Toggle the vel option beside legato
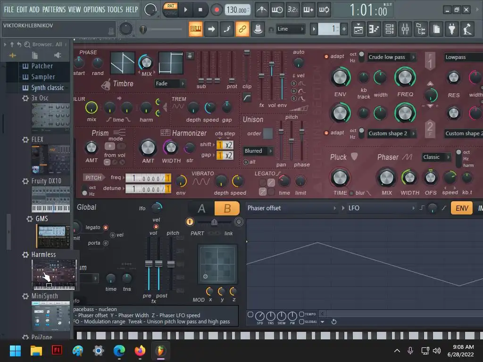Viewport: 483px width, 362px height. tap(113, 235)
